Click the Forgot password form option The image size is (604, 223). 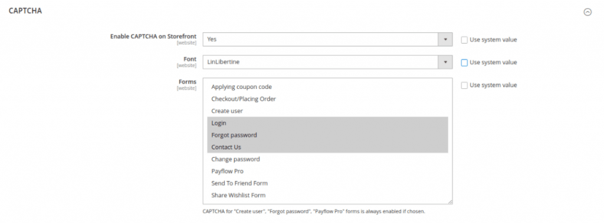coord(327,135)
